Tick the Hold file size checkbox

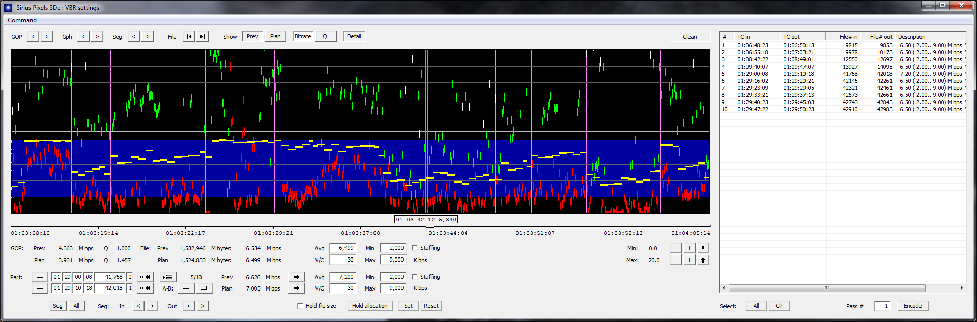pos(300,306)
